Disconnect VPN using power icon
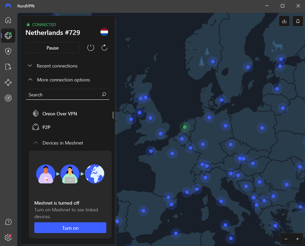 [x=91, y=47]
